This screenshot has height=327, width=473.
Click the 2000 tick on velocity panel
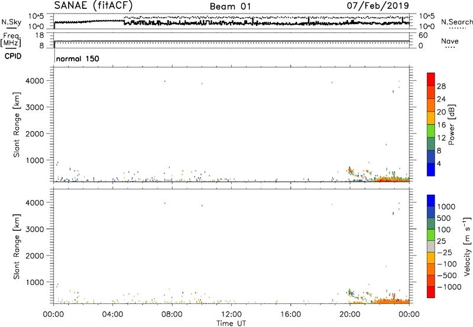tap(35, 256)
